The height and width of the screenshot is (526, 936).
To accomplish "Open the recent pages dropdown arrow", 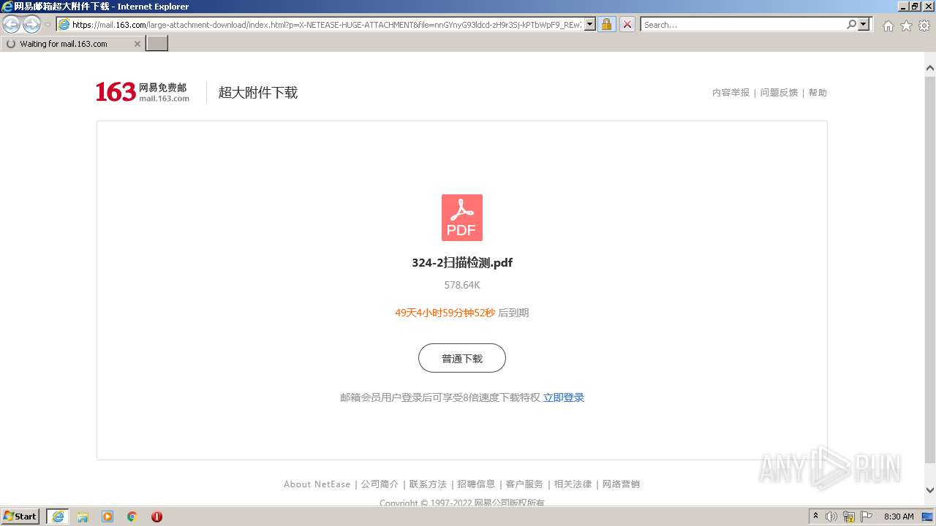I will [x=48, y=25].
